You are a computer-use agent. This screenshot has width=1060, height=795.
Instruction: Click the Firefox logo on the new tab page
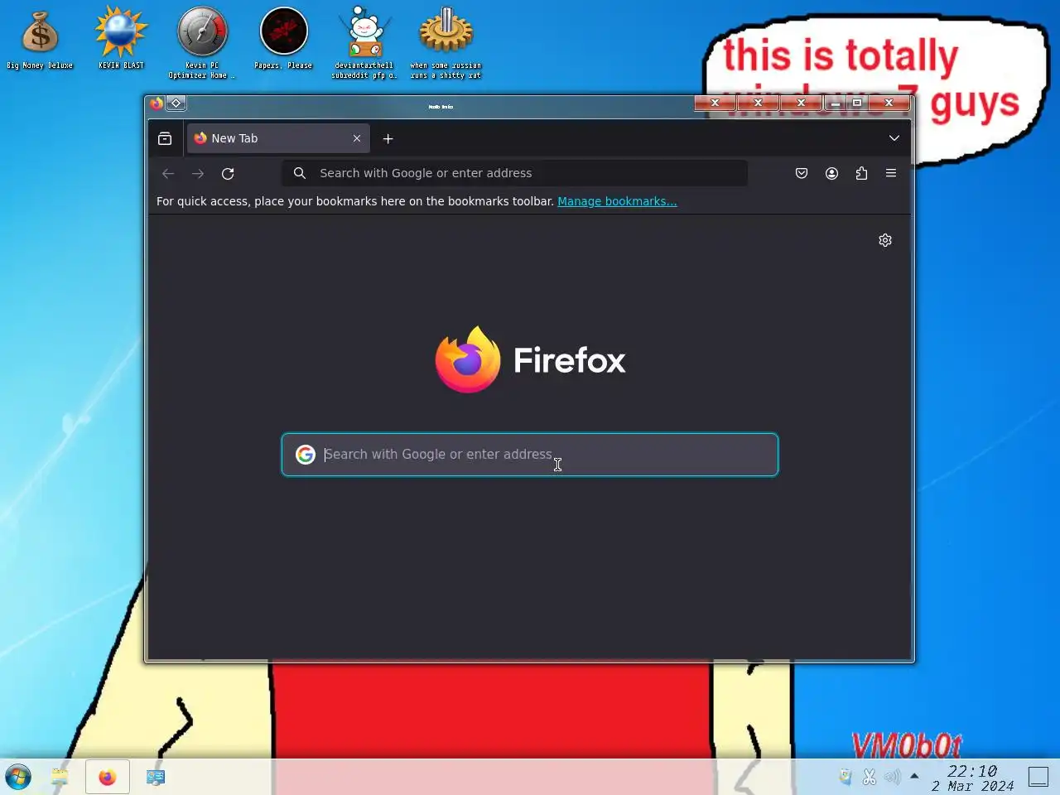(x=530, y=359)
